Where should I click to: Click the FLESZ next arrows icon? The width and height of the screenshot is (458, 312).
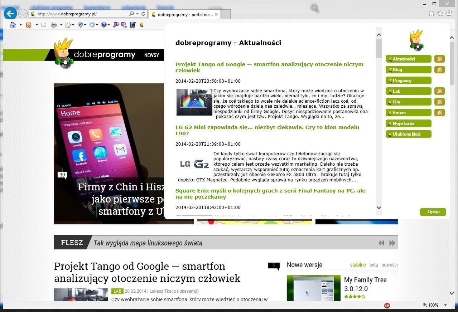point(392,243)
